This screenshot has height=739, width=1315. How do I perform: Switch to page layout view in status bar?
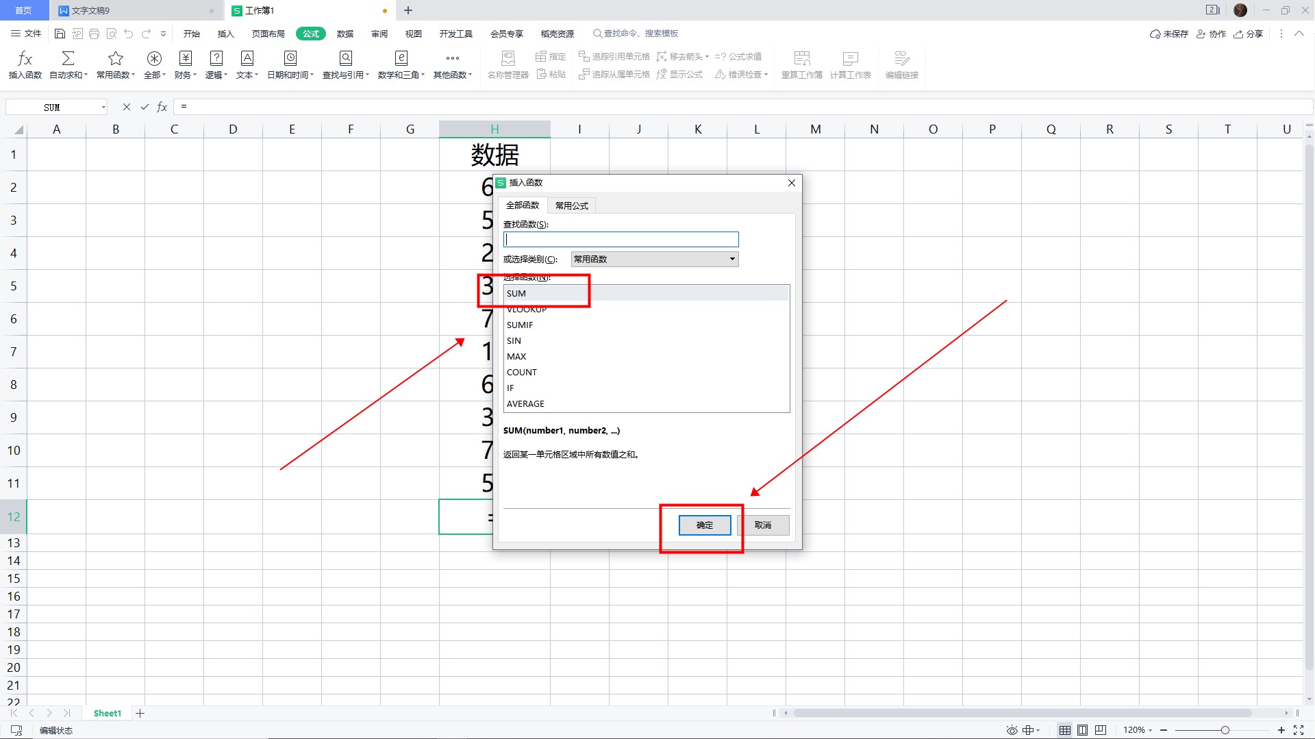[1082, 730]
